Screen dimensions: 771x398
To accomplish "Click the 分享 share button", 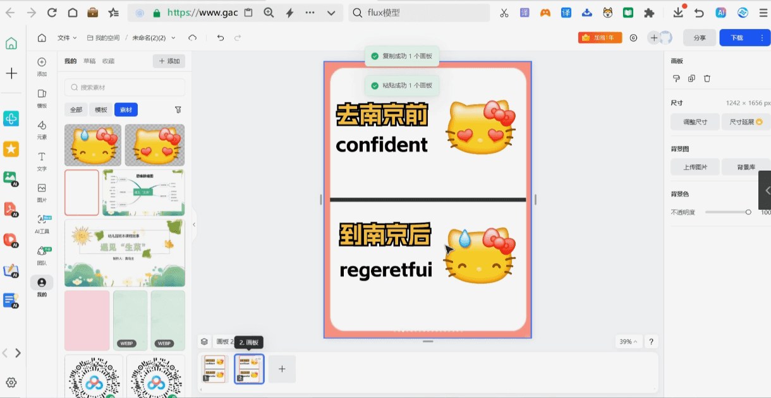I will tap(700, 38).
